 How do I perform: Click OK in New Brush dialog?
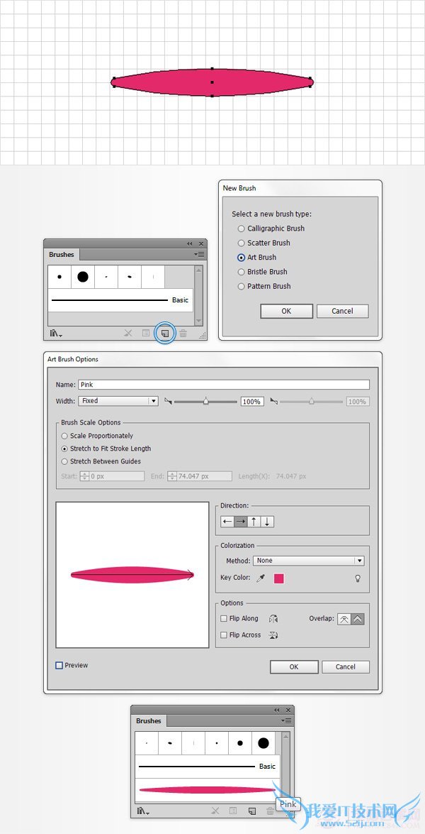[x=286, y=311]
